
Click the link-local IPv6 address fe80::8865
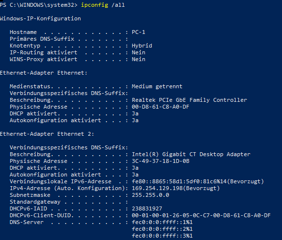(198, 181)
